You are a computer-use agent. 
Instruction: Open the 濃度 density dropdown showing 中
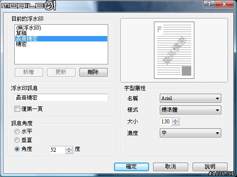190,133
